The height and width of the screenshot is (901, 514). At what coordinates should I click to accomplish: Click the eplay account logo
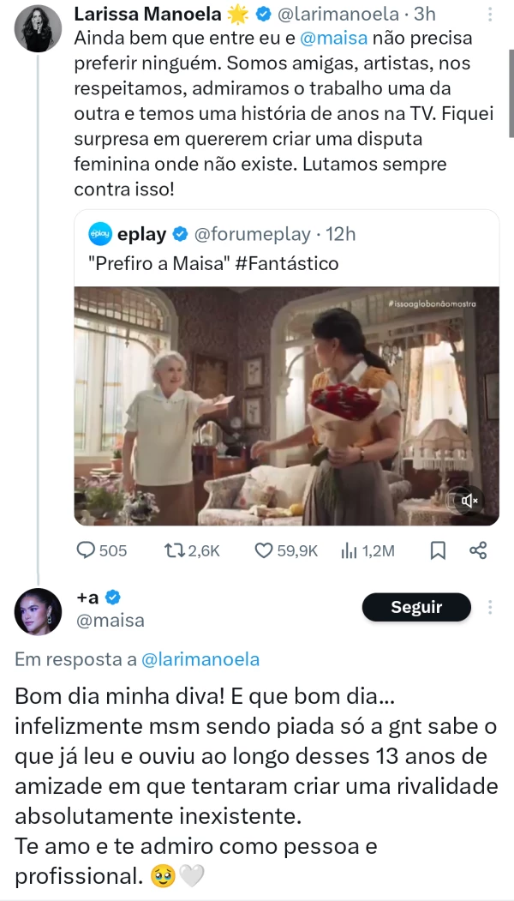point(101,233)
